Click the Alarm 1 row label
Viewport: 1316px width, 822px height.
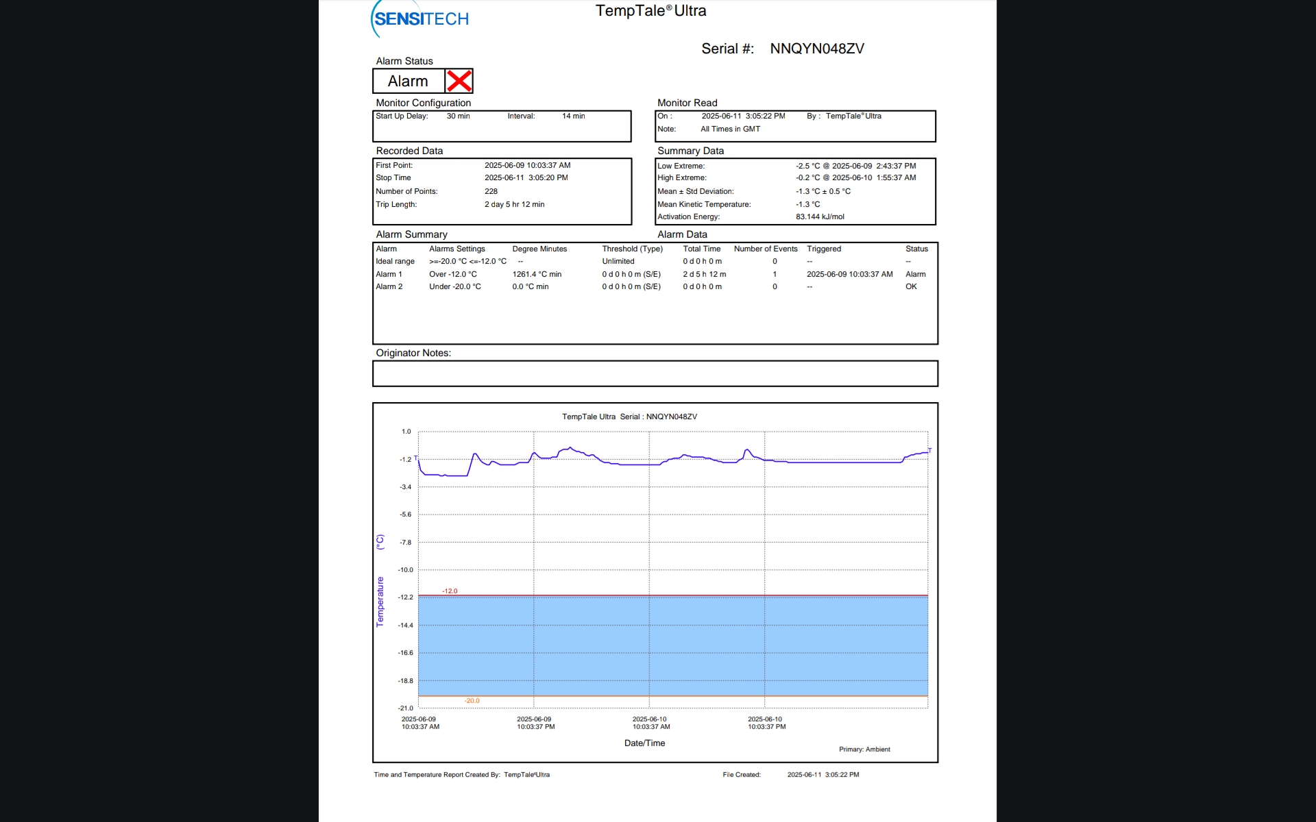[389, 275]
